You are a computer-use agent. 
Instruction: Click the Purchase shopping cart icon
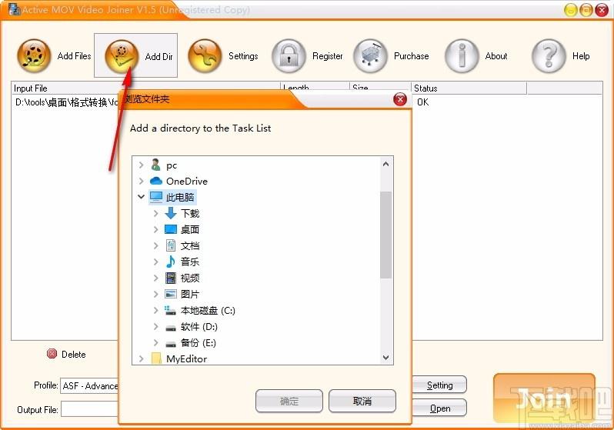[370, 55]
